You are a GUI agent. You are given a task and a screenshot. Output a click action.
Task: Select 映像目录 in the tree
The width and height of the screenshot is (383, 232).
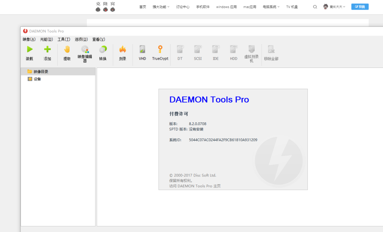58,72
